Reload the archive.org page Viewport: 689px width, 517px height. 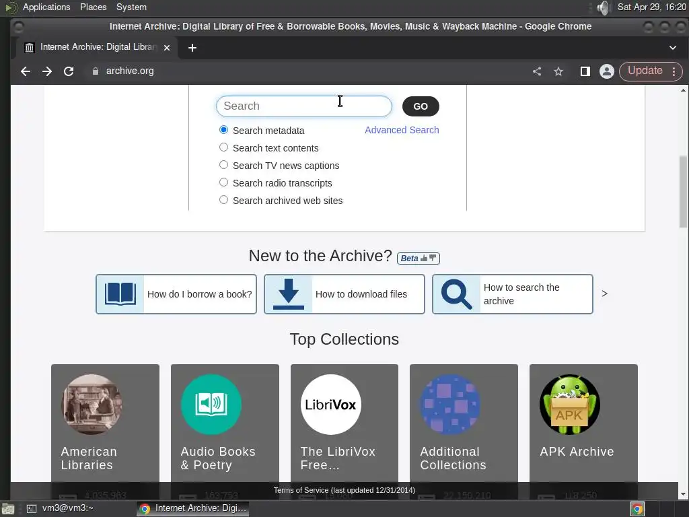coord(69,71)
